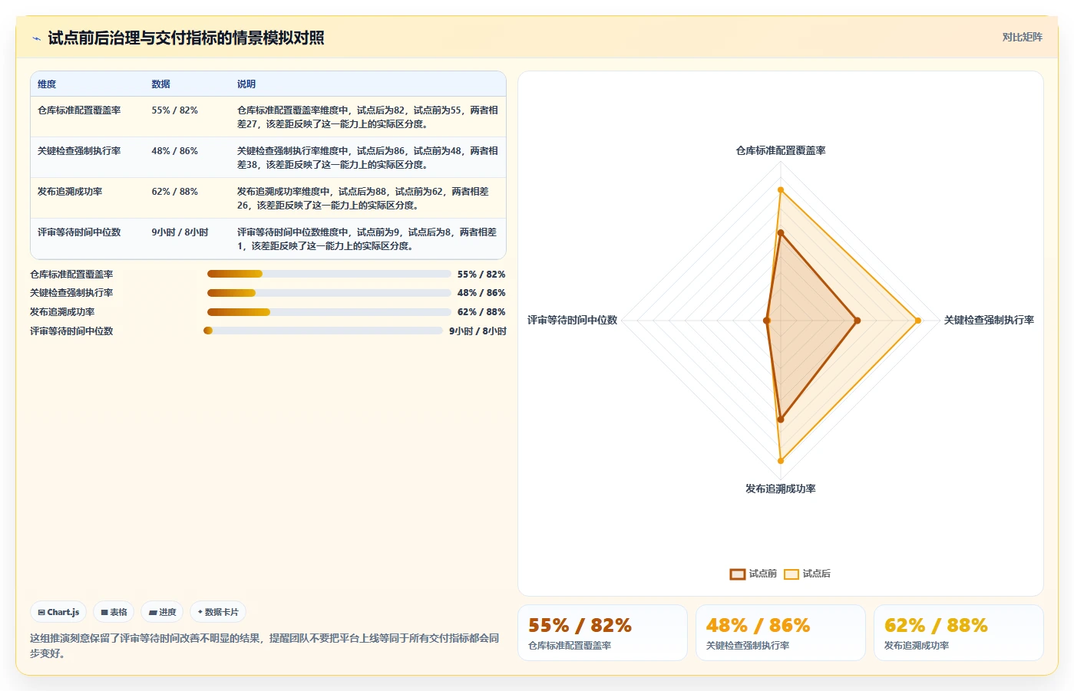This screenshot has width=1074, height=691.
Task: Toggle the 试点后 legend swatch
Action: 791,574
